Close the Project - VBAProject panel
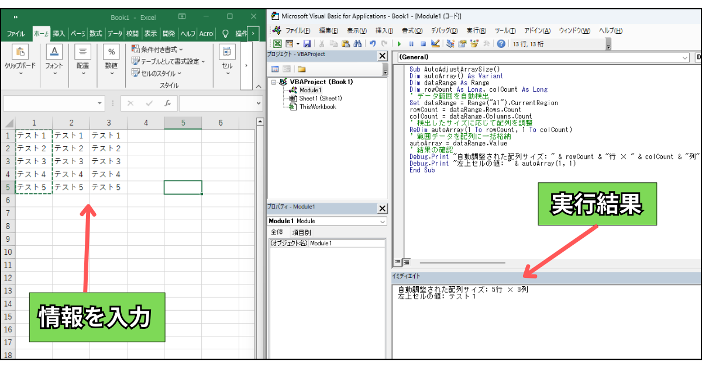The height and width of the screenshot is (368, 702). click(383, 55)
